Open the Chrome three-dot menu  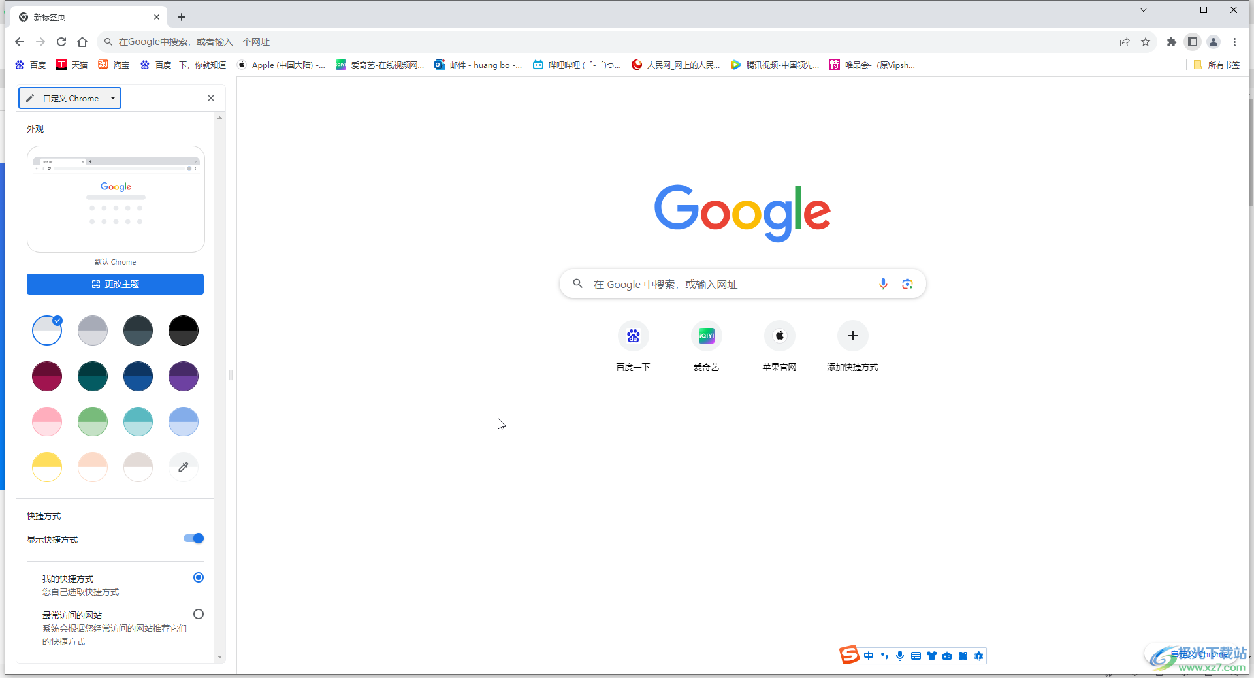click(1234, 42)
